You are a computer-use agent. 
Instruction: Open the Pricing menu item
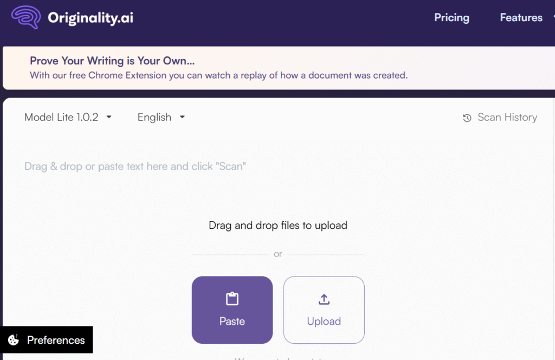coord(451,17)
